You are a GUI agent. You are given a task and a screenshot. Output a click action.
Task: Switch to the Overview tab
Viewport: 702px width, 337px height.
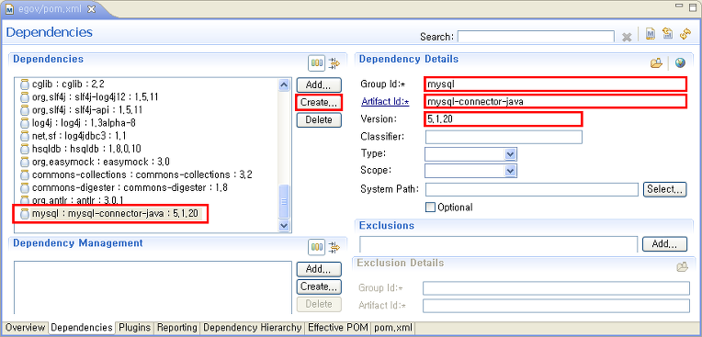[x=25, y=328]
